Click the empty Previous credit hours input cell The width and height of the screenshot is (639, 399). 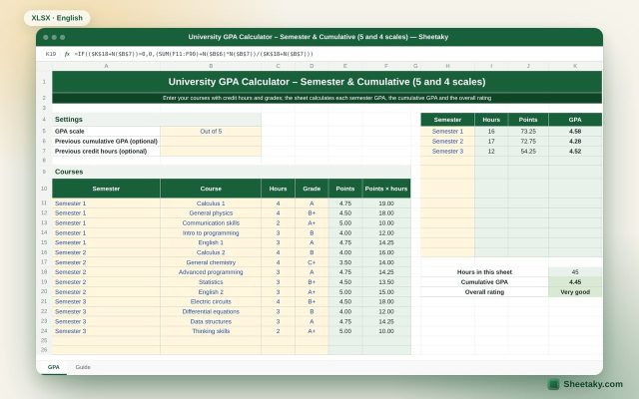coord(211,151)
